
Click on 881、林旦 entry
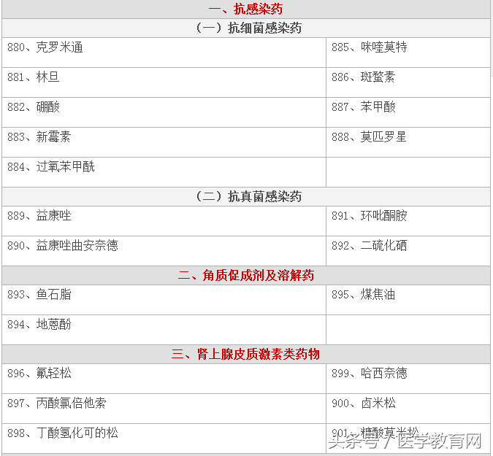[x=34, y=77]
